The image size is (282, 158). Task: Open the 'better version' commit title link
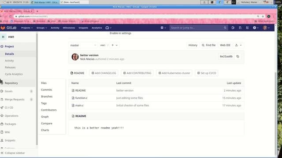pyautogui.click(x=89, y=55)
